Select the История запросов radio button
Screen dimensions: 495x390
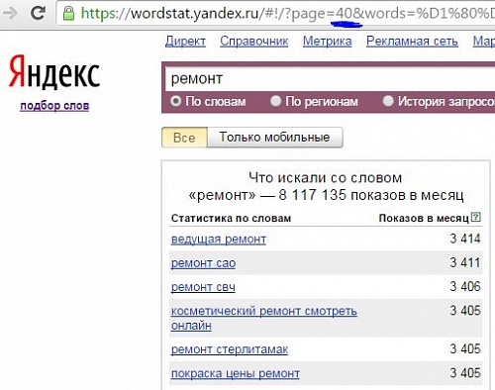click(x=388, y=101)
